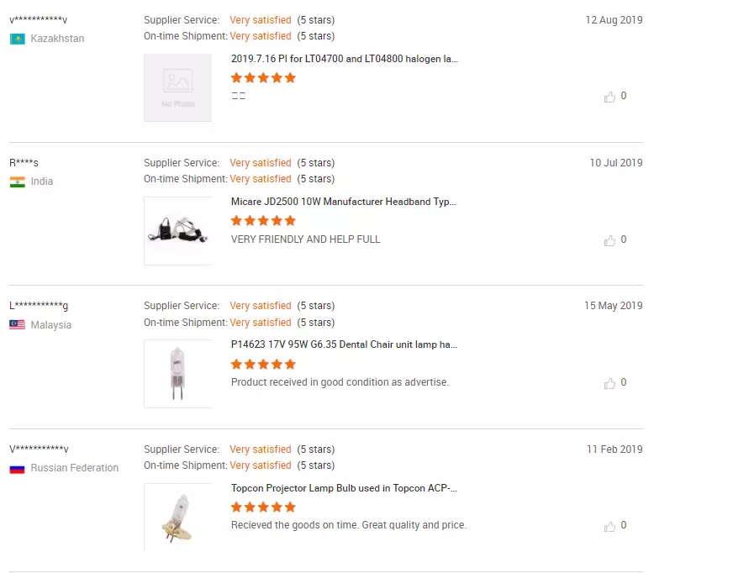Click the star rating on Topcon review
Image resolution: width=749 pixels, height=573 pixels.
263,507
